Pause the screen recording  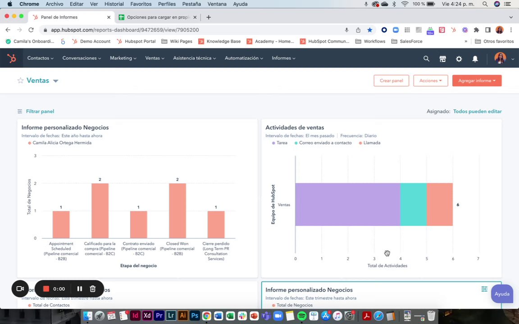[79, 288]
